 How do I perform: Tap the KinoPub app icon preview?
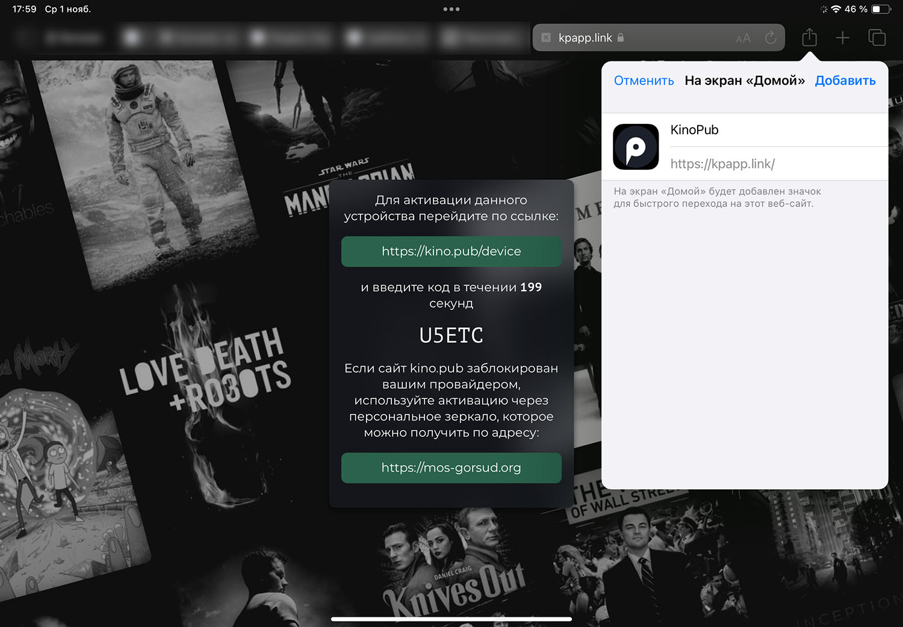(x=636, y=147)
